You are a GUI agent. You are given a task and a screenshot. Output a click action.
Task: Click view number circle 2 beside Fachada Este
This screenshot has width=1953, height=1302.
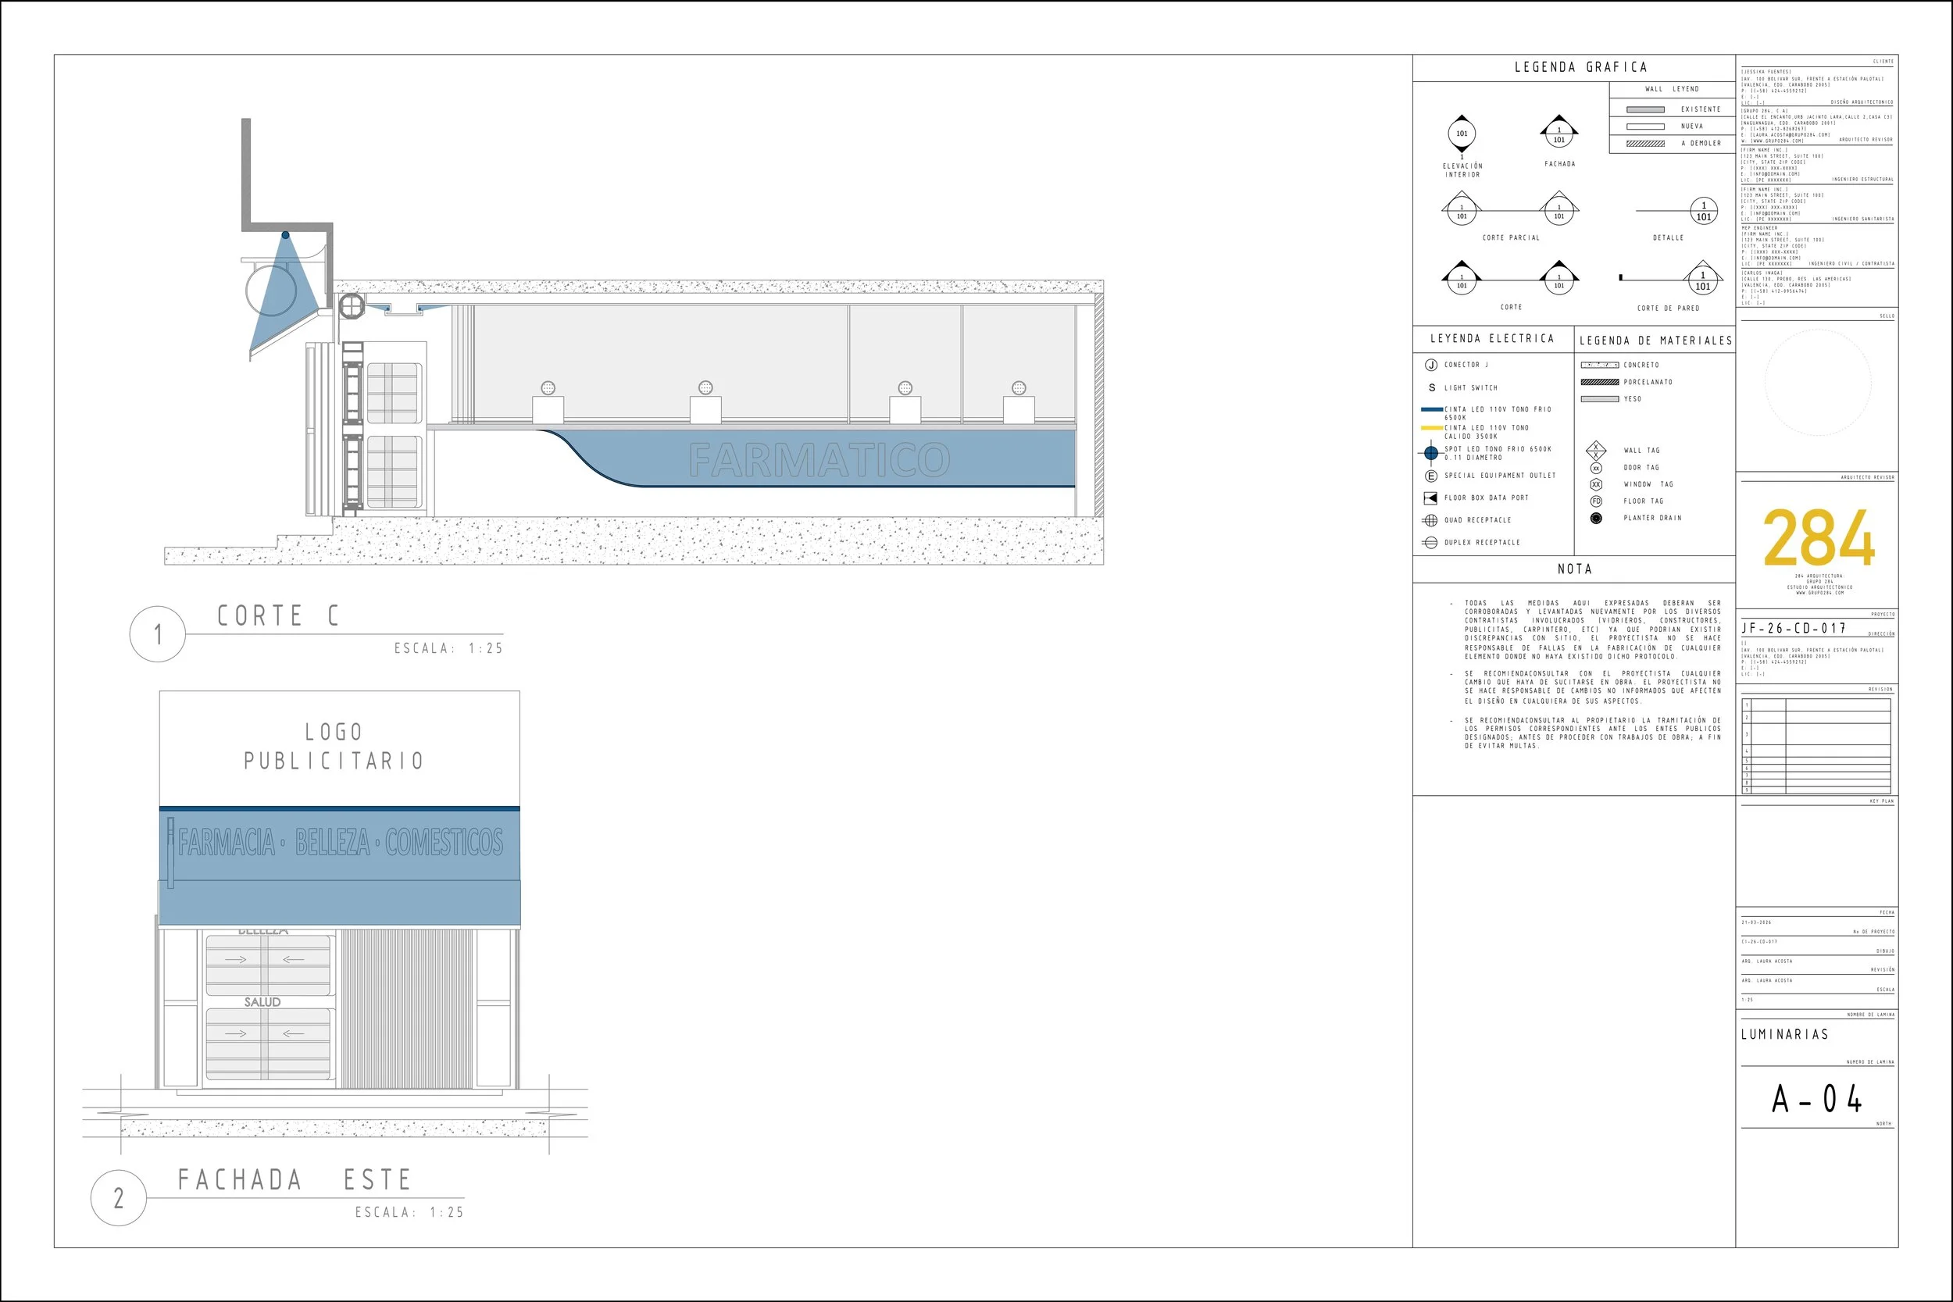coord(119,1198)
